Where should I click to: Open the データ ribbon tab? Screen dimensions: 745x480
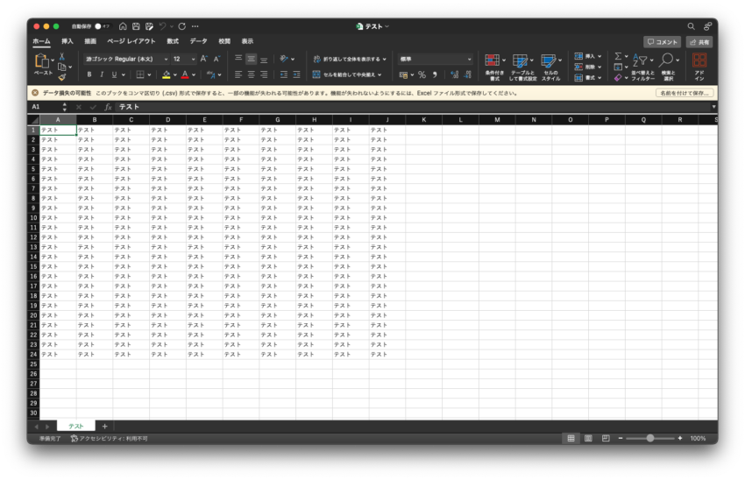click(199, 41)
